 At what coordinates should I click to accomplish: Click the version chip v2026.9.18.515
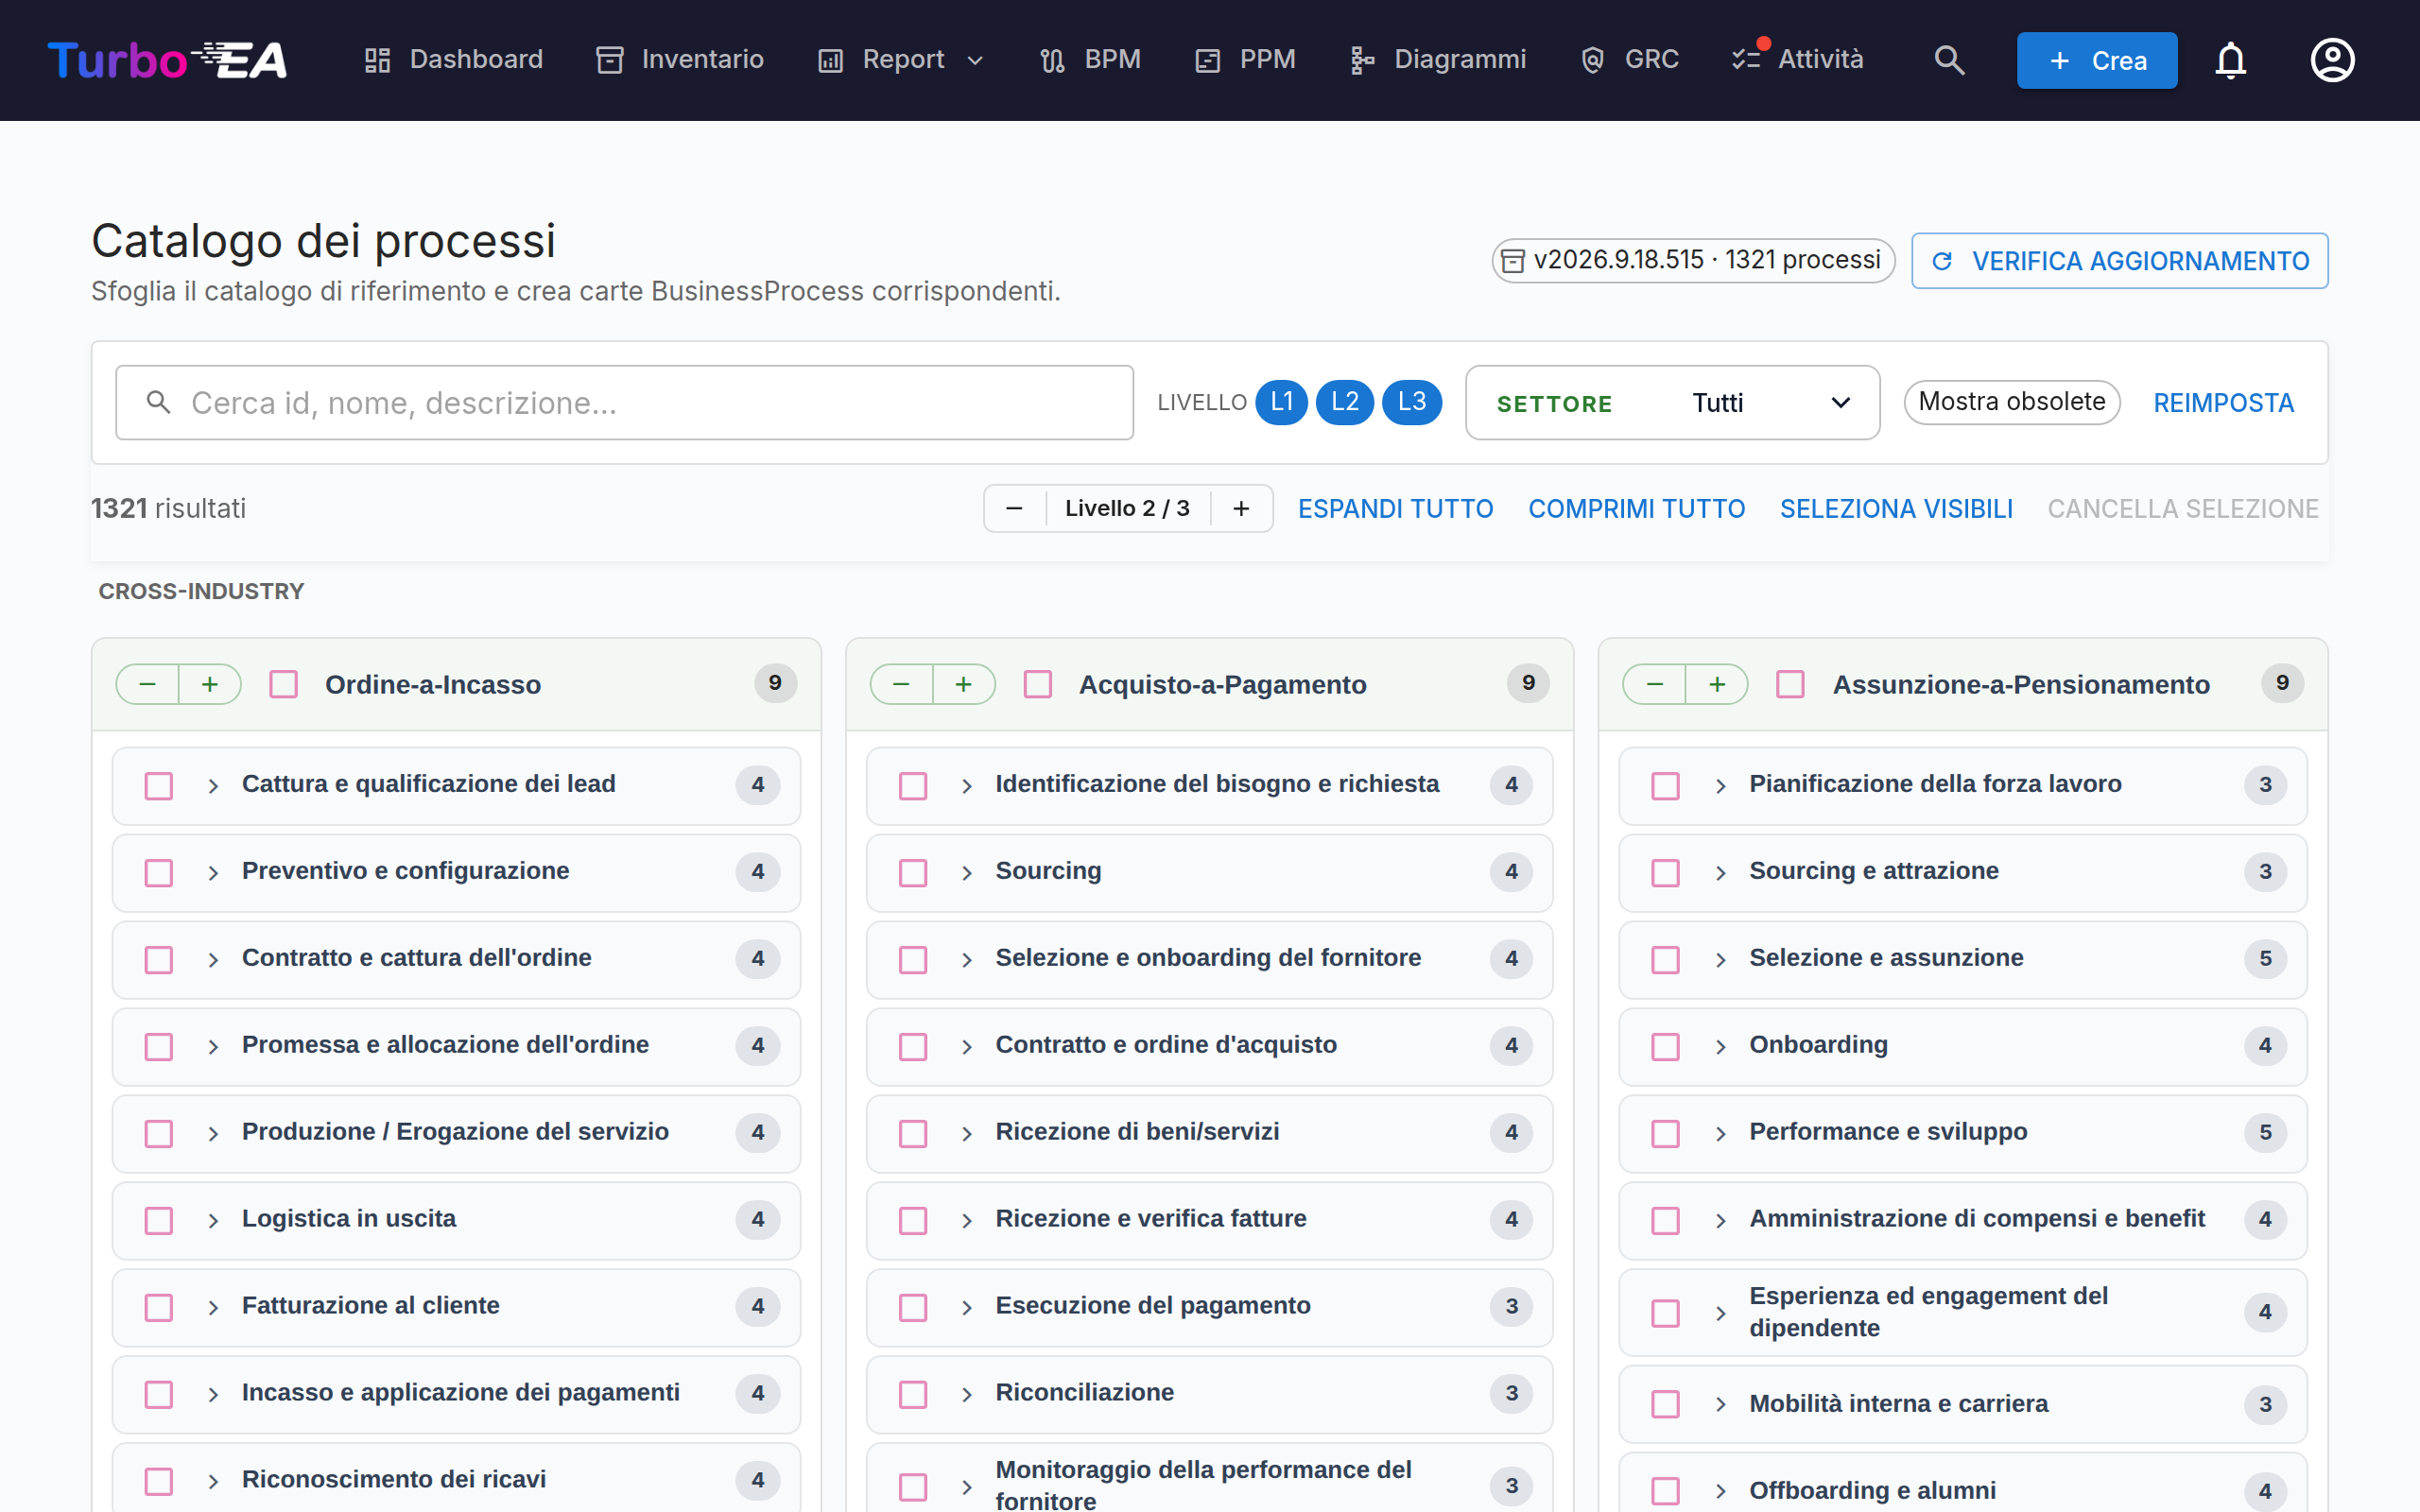pyautogui.click(x=1693, y=261)
